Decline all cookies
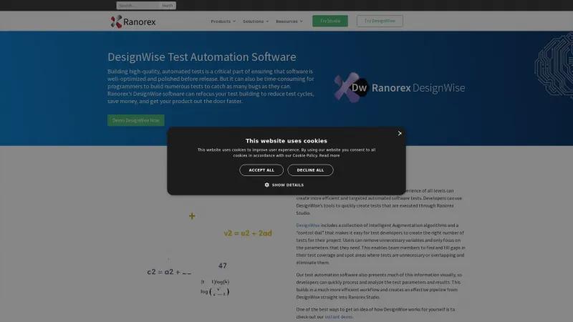 point(310,170)
